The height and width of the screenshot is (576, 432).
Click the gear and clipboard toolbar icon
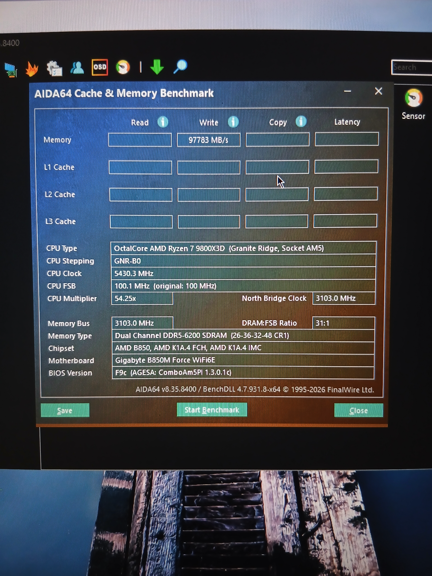tap(54, 69)
